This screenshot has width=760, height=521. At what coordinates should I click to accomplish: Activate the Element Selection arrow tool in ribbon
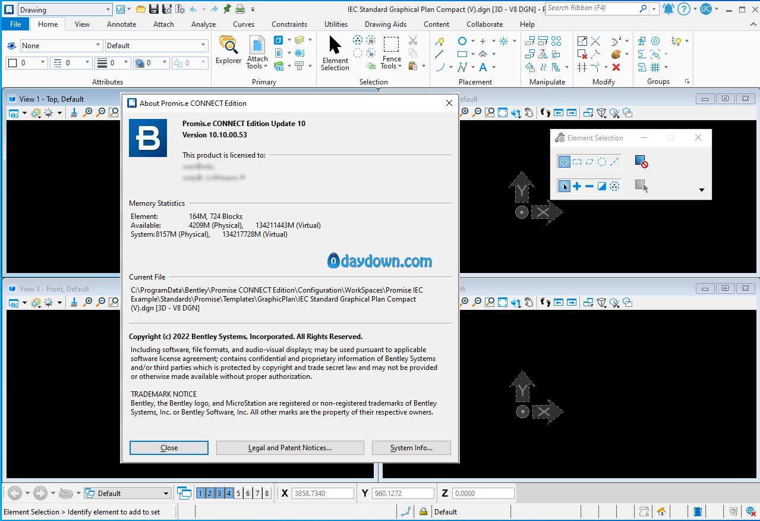click(x=335, y=52)
